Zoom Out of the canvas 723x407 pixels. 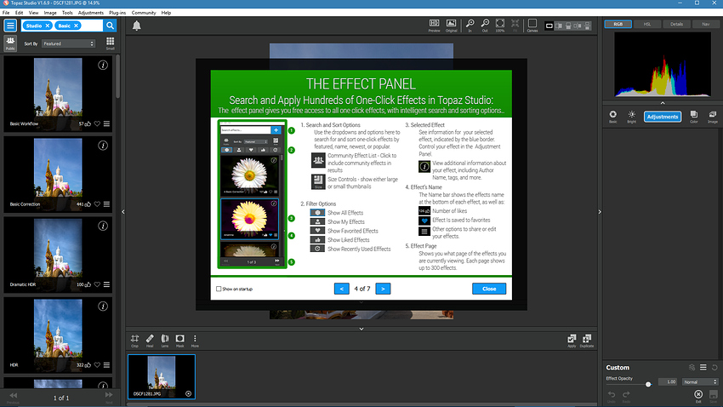coord(485,26)
